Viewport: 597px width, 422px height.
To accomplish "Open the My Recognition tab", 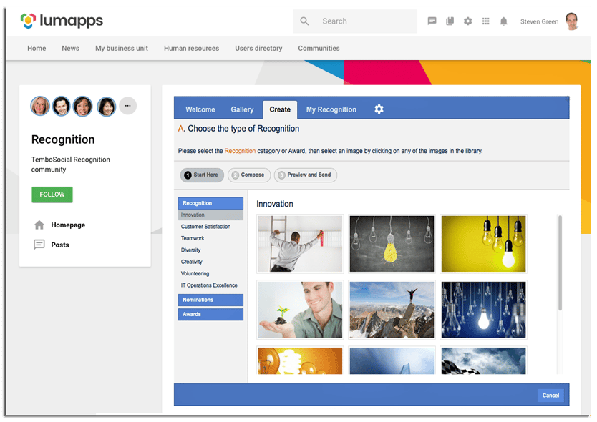I will pos(331,109).
